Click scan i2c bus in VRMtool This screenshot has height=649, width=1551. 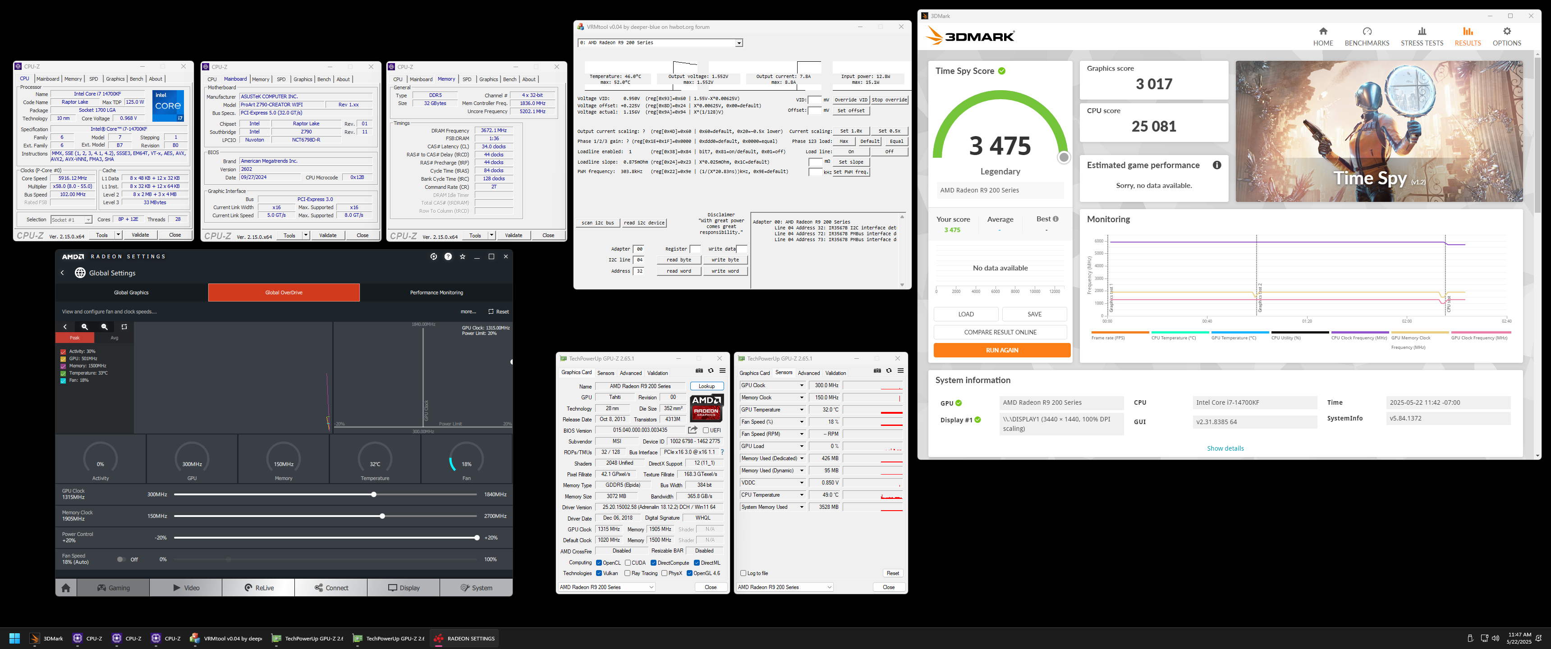pos(598,223)
